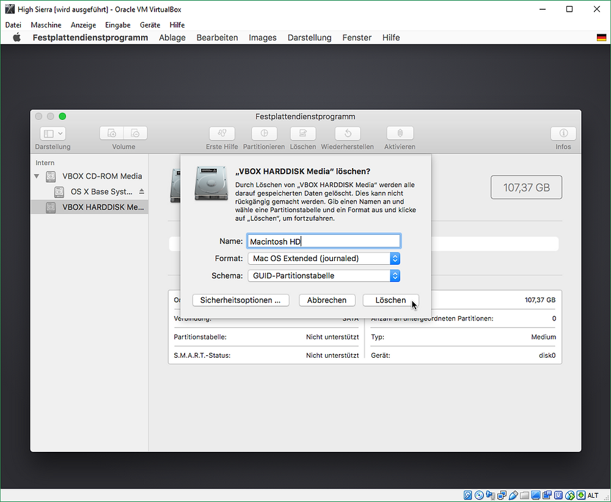Open the Fenster menu
This screenshot has width=611, height=502.
pyautogui.click(x=357, y=37)
